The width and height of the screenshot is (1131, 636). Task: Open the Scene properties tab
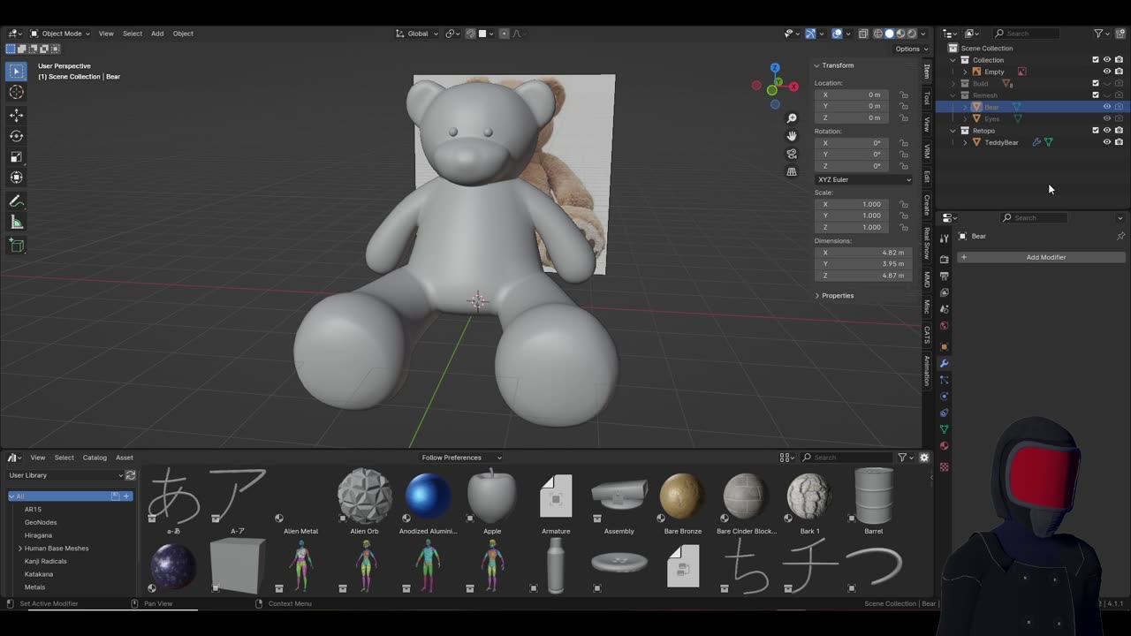click(x=945, y=309)
